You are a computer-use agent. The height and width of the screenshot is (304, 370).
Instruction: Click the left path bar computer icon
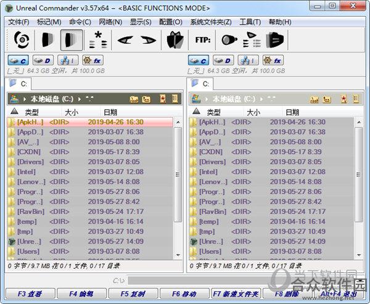click(15, 99)
